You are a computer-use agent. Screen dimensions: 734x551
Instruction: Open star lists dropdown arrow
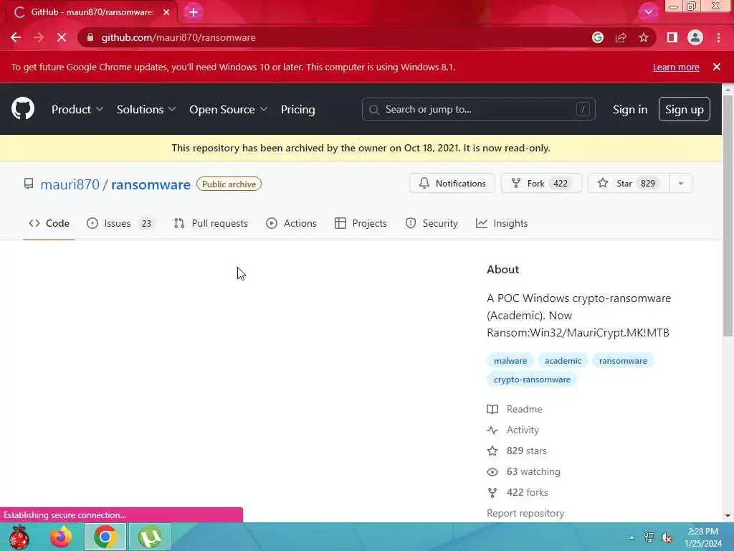point(681,183)
